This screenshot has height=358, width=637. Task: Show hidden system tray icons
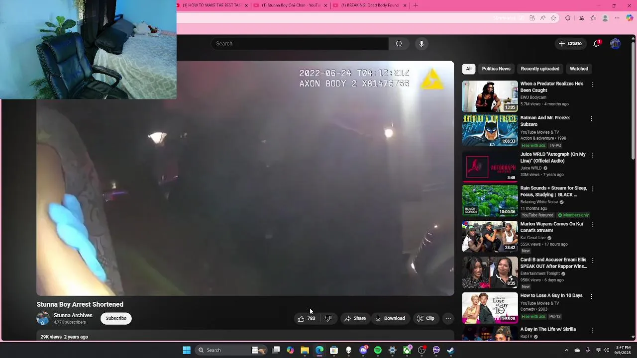coord(566,350)
